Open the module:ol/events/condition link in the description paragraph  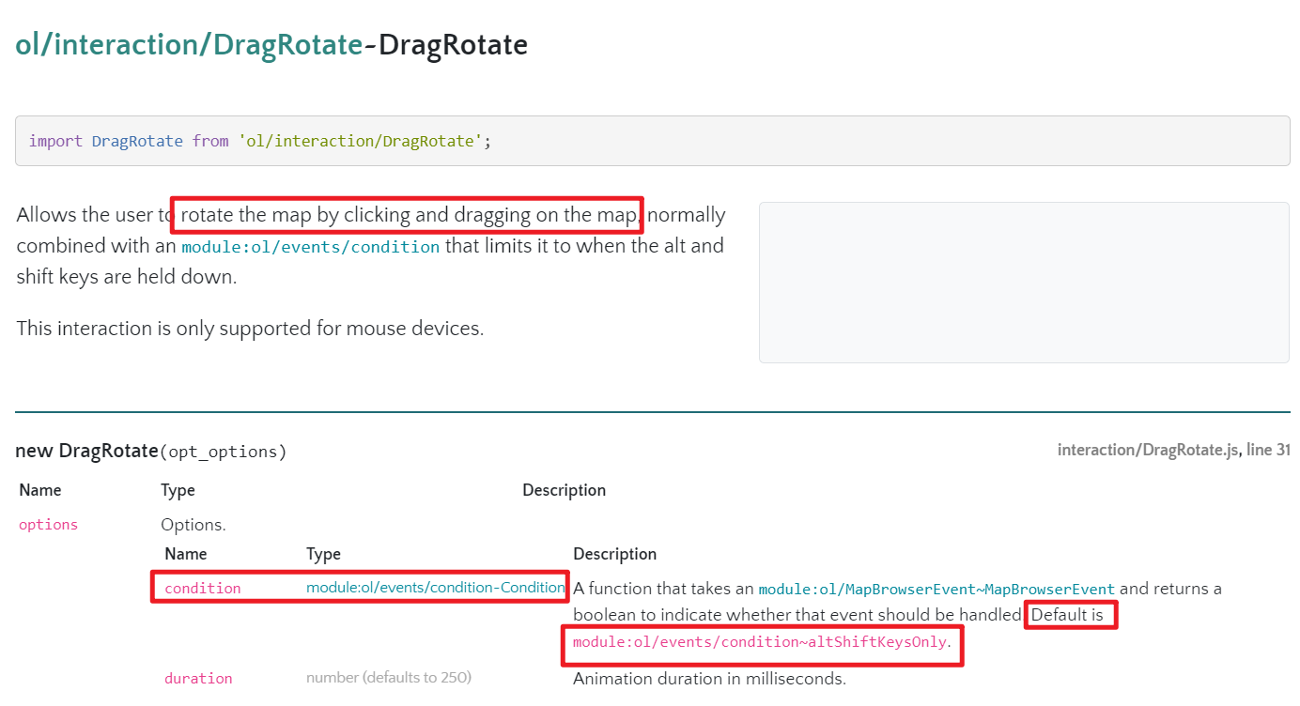coord(310,248)
